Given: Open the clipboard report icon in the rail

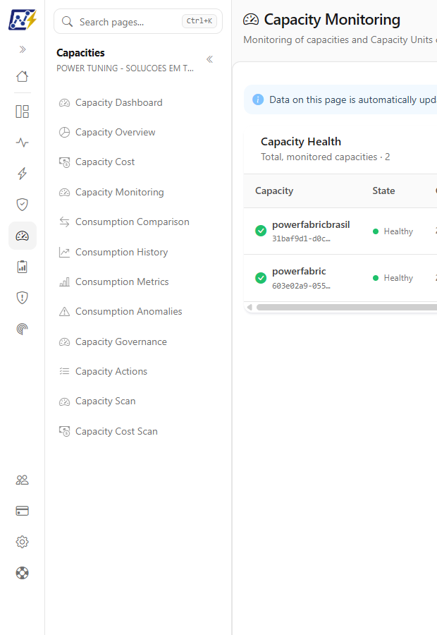Looking at the screenshot, I should 23,267.
